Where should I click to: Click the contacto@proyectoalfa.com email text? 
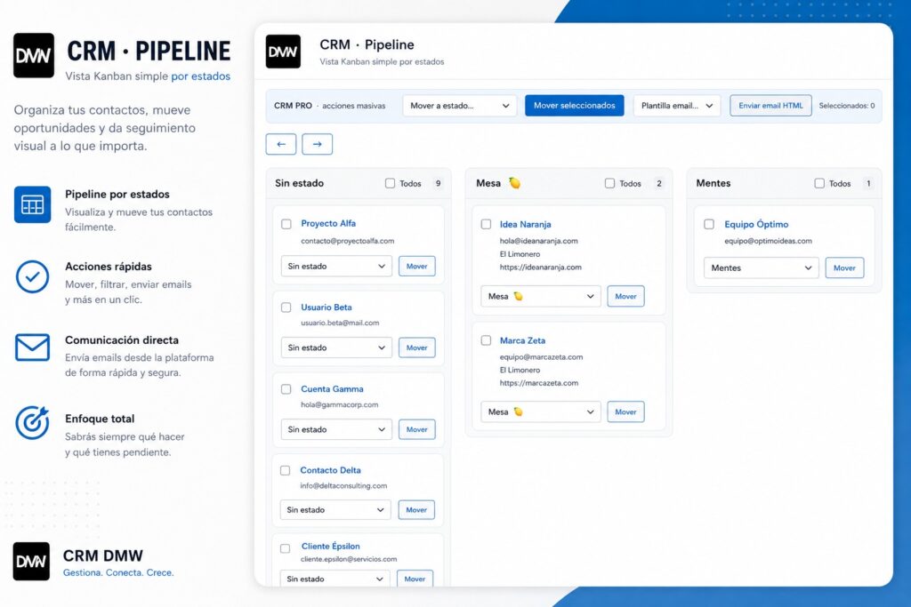tap(348, 241)
